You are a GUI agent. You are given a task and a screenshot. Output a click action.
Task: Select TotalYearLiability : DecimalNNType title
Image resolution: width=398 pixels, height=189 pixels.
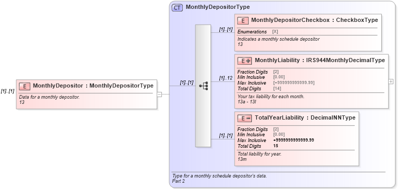305,117
